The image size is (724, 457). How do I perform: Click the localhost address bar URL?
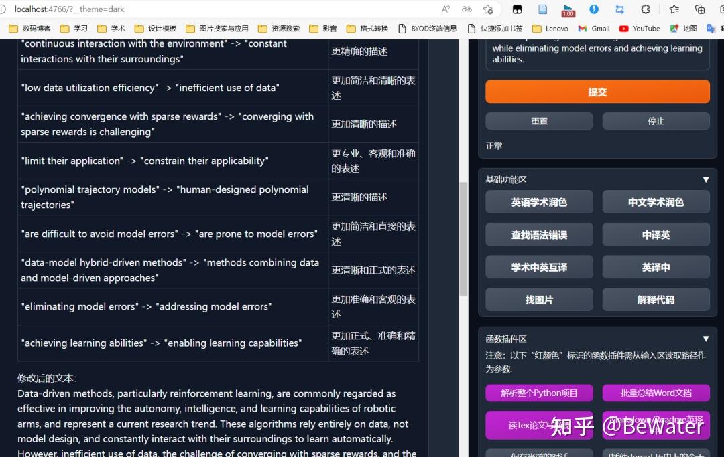point(69,9)
